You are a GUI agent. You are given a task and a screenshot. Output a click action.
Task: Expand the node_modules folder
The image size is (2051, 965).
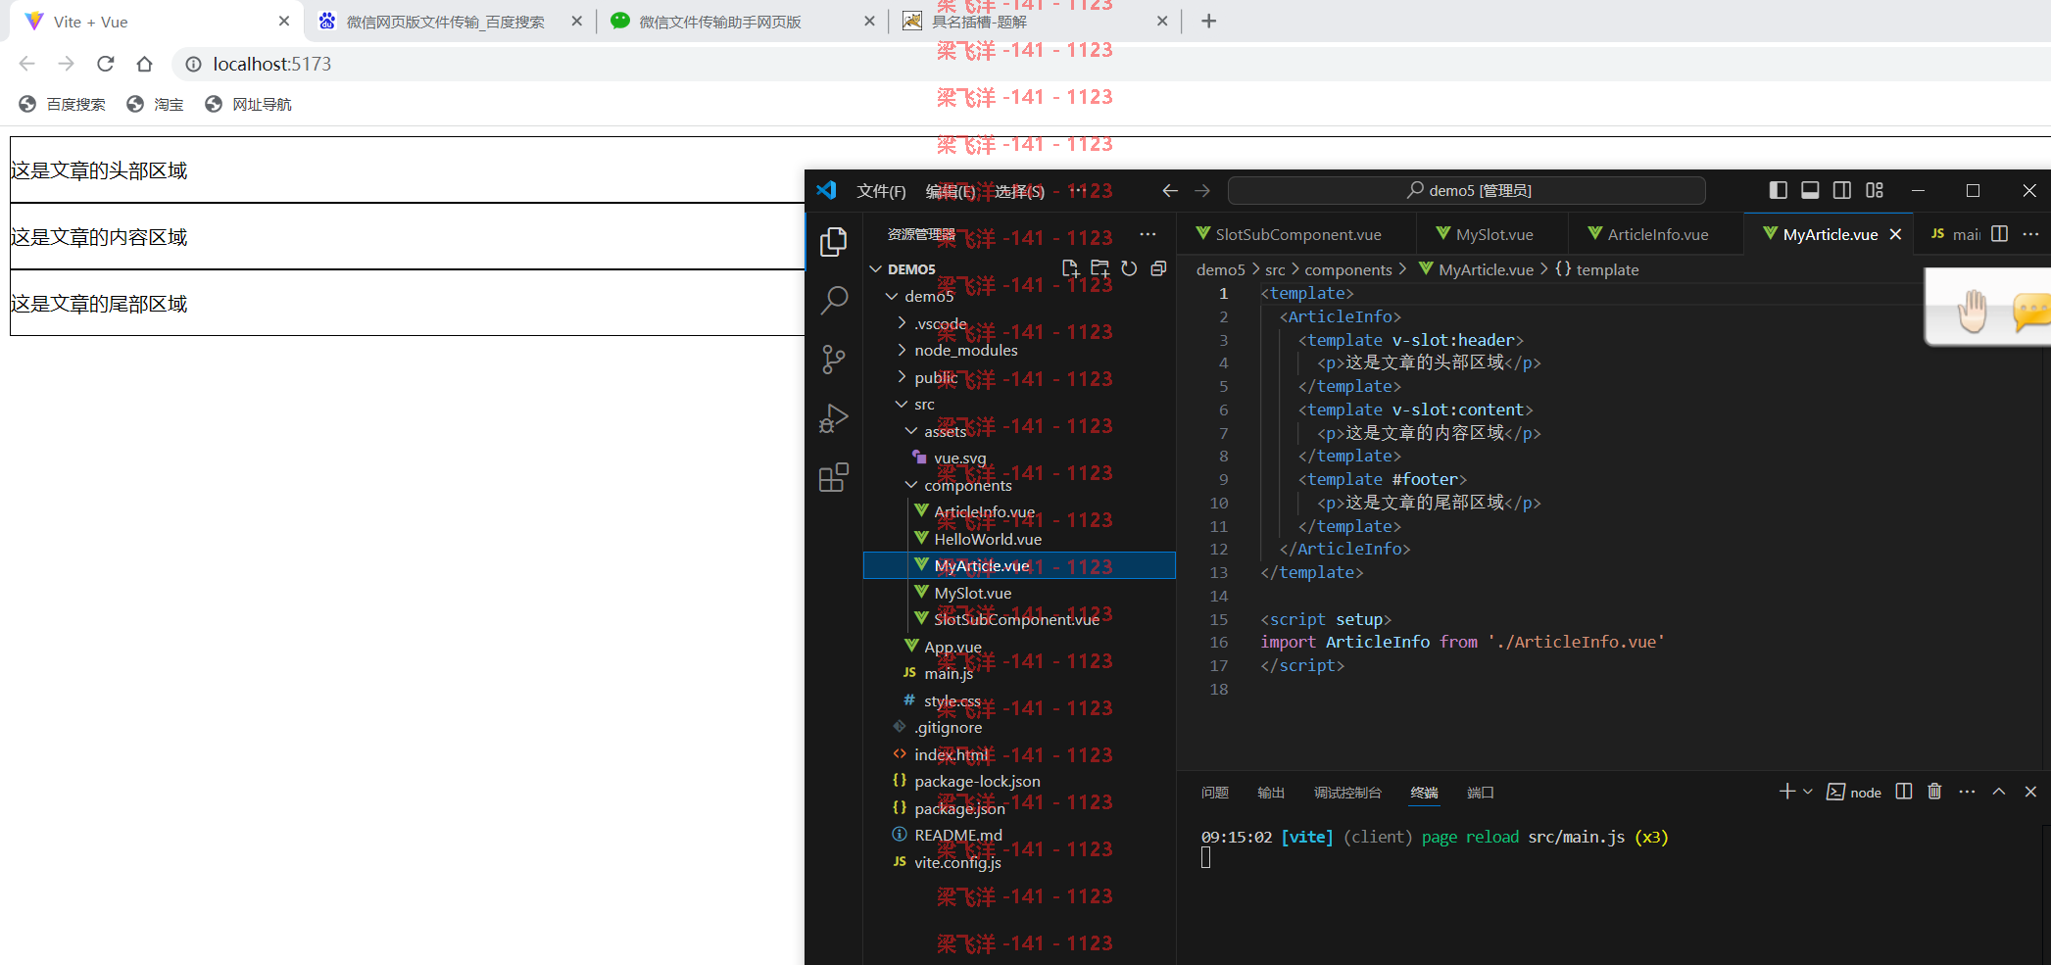[902, 350]
